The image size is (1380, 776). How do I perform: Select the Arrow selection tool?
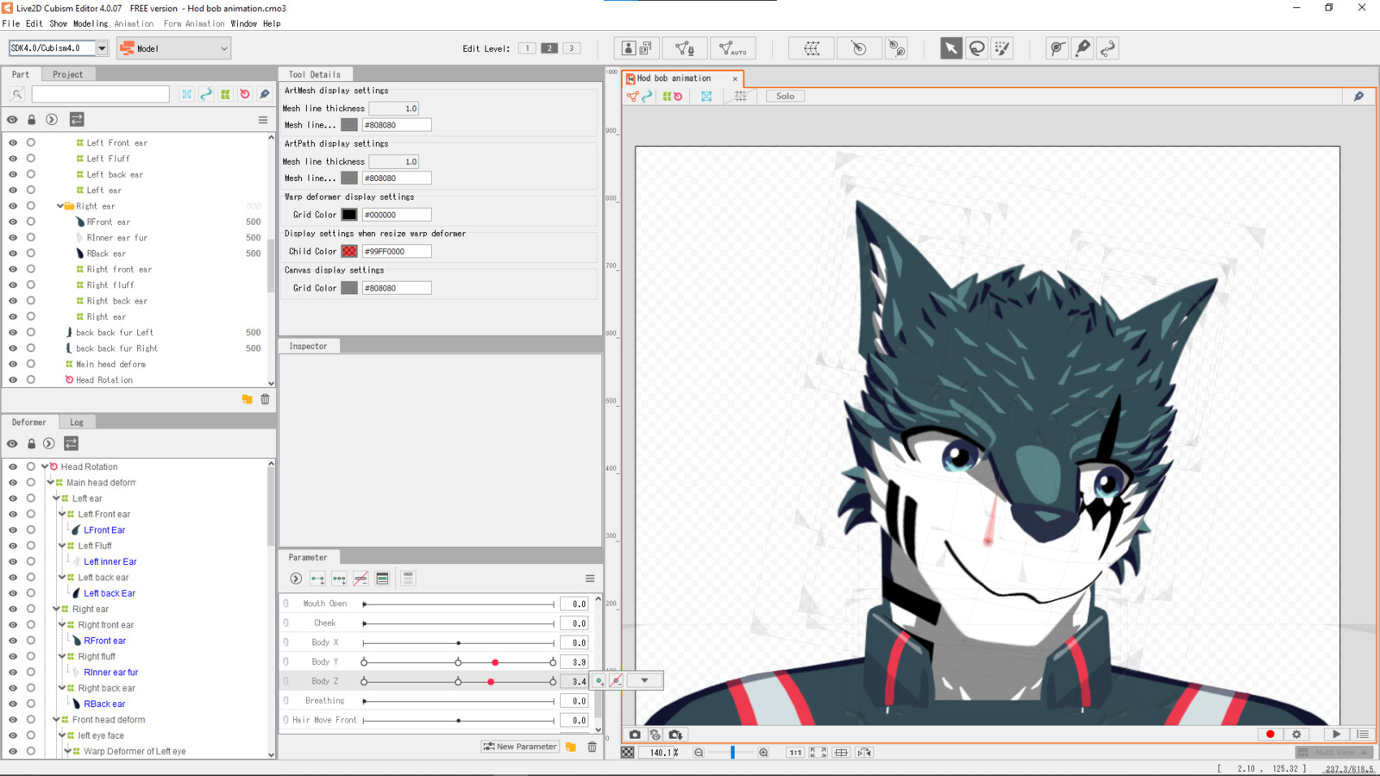coord(950,48)
